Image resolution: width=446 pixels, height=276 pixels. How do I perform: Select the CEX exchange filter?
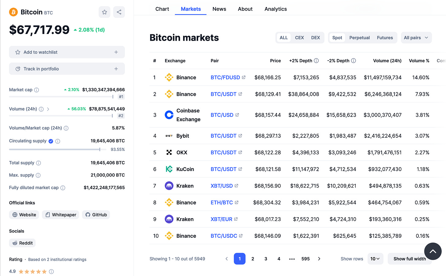pyautogui.click(x=299, y=38)
